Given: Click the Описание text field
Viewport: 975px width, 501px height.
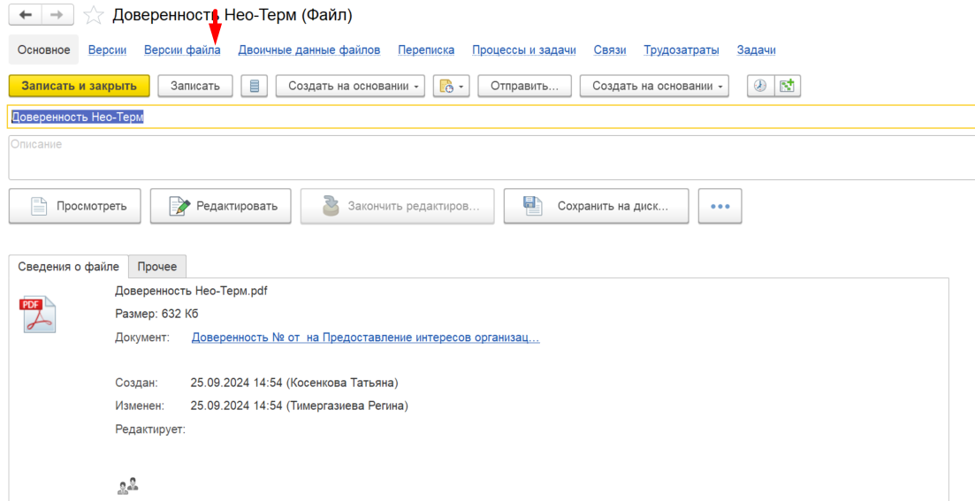Looking at the screenshot, I should [491, 157].
